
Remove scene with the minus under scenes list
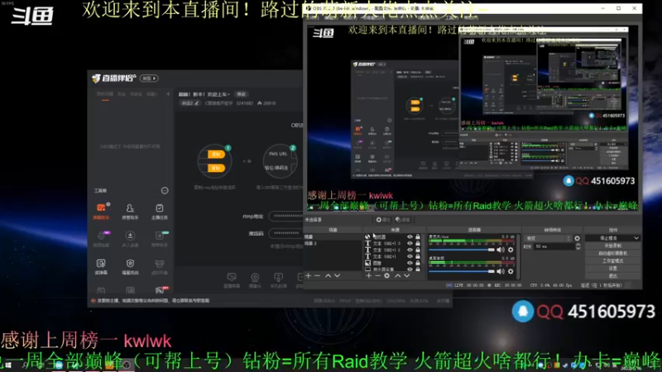click(x=317, y=275)
